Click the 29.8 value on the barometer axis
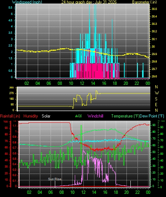The width and height of the screenshot is (166, 197). pos(154,61)
